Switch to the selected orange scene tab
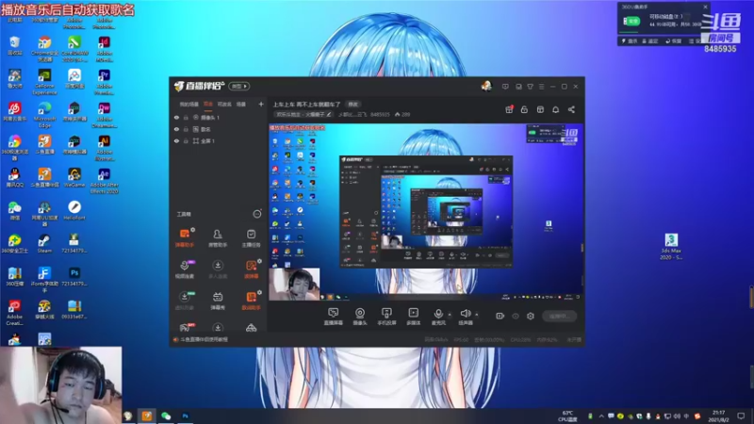Screen dimensions: 754x424 207,105
